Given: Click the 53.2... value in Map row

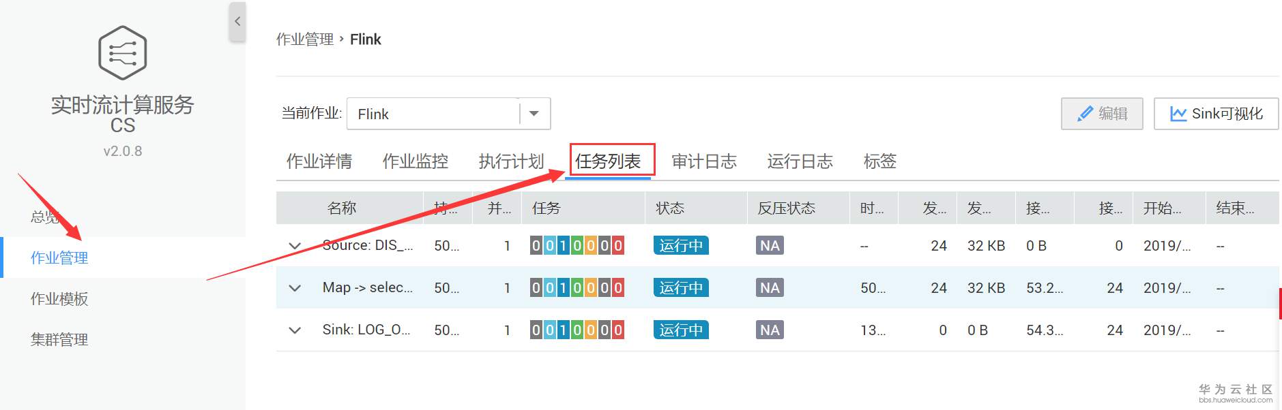Looking at the screenshot, I should pyautogui.click(x=1045, y=288).
